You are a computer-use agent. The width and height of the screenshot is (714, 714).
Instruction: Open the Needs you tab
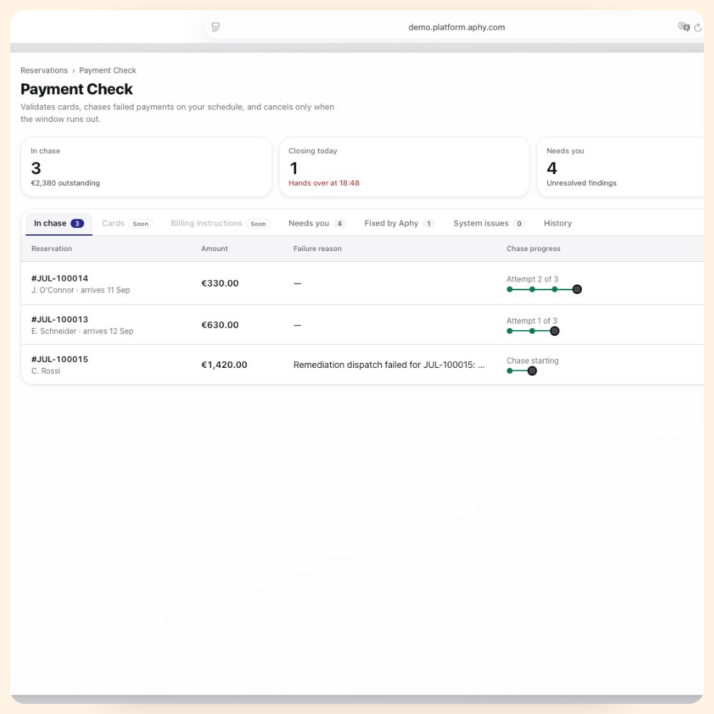click(317, 223)
